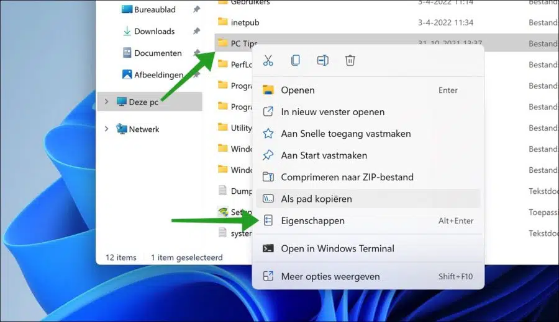
Task: Click the Setup application icon
Action: pyautogui.click(x=223, y=212)
